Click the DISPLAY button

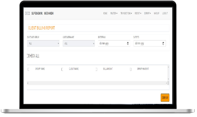[x=165, y=98]
